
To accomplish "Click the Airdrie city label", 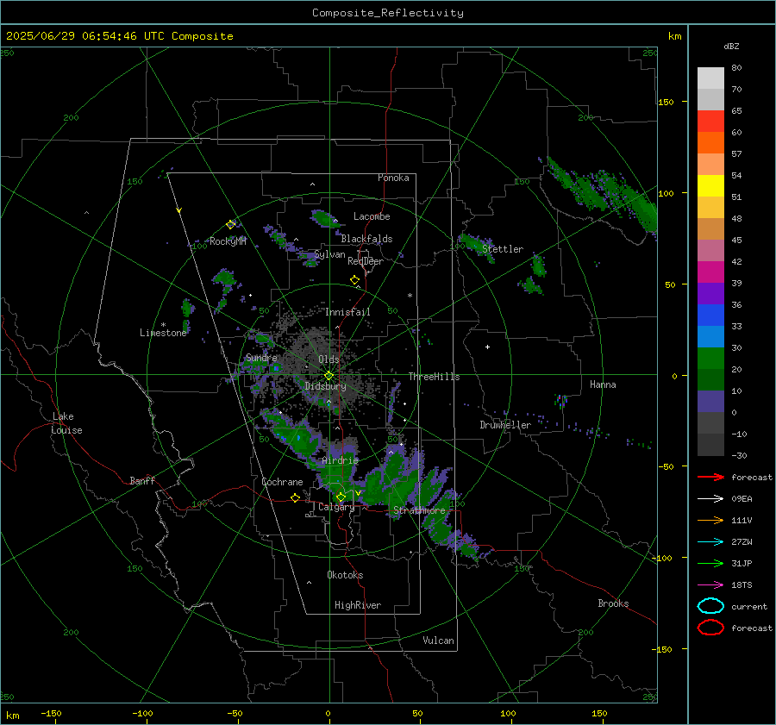I will (340, 460).
